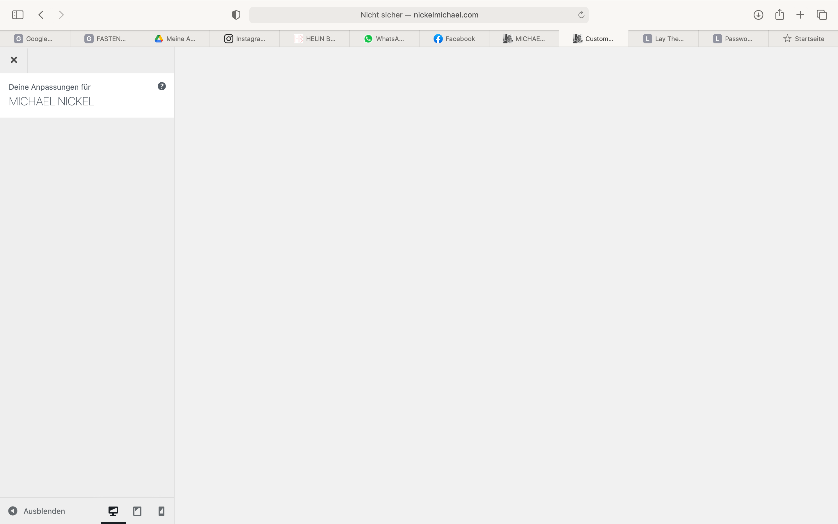
Task: Click the help question mark icon
Action: pyautogui.click(x=162, y=86)
